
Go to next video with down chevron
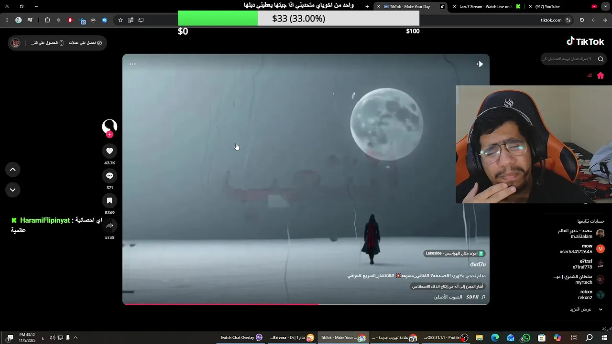[13, 190]
